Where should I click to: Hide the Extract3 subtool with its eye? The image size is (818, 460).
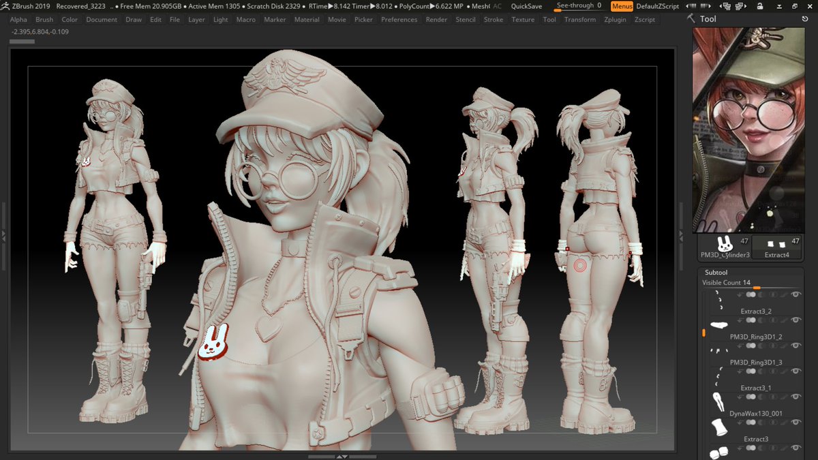796,422
